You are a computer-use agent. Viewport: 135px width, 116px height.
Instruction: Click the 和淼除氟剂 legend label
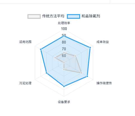91,16
